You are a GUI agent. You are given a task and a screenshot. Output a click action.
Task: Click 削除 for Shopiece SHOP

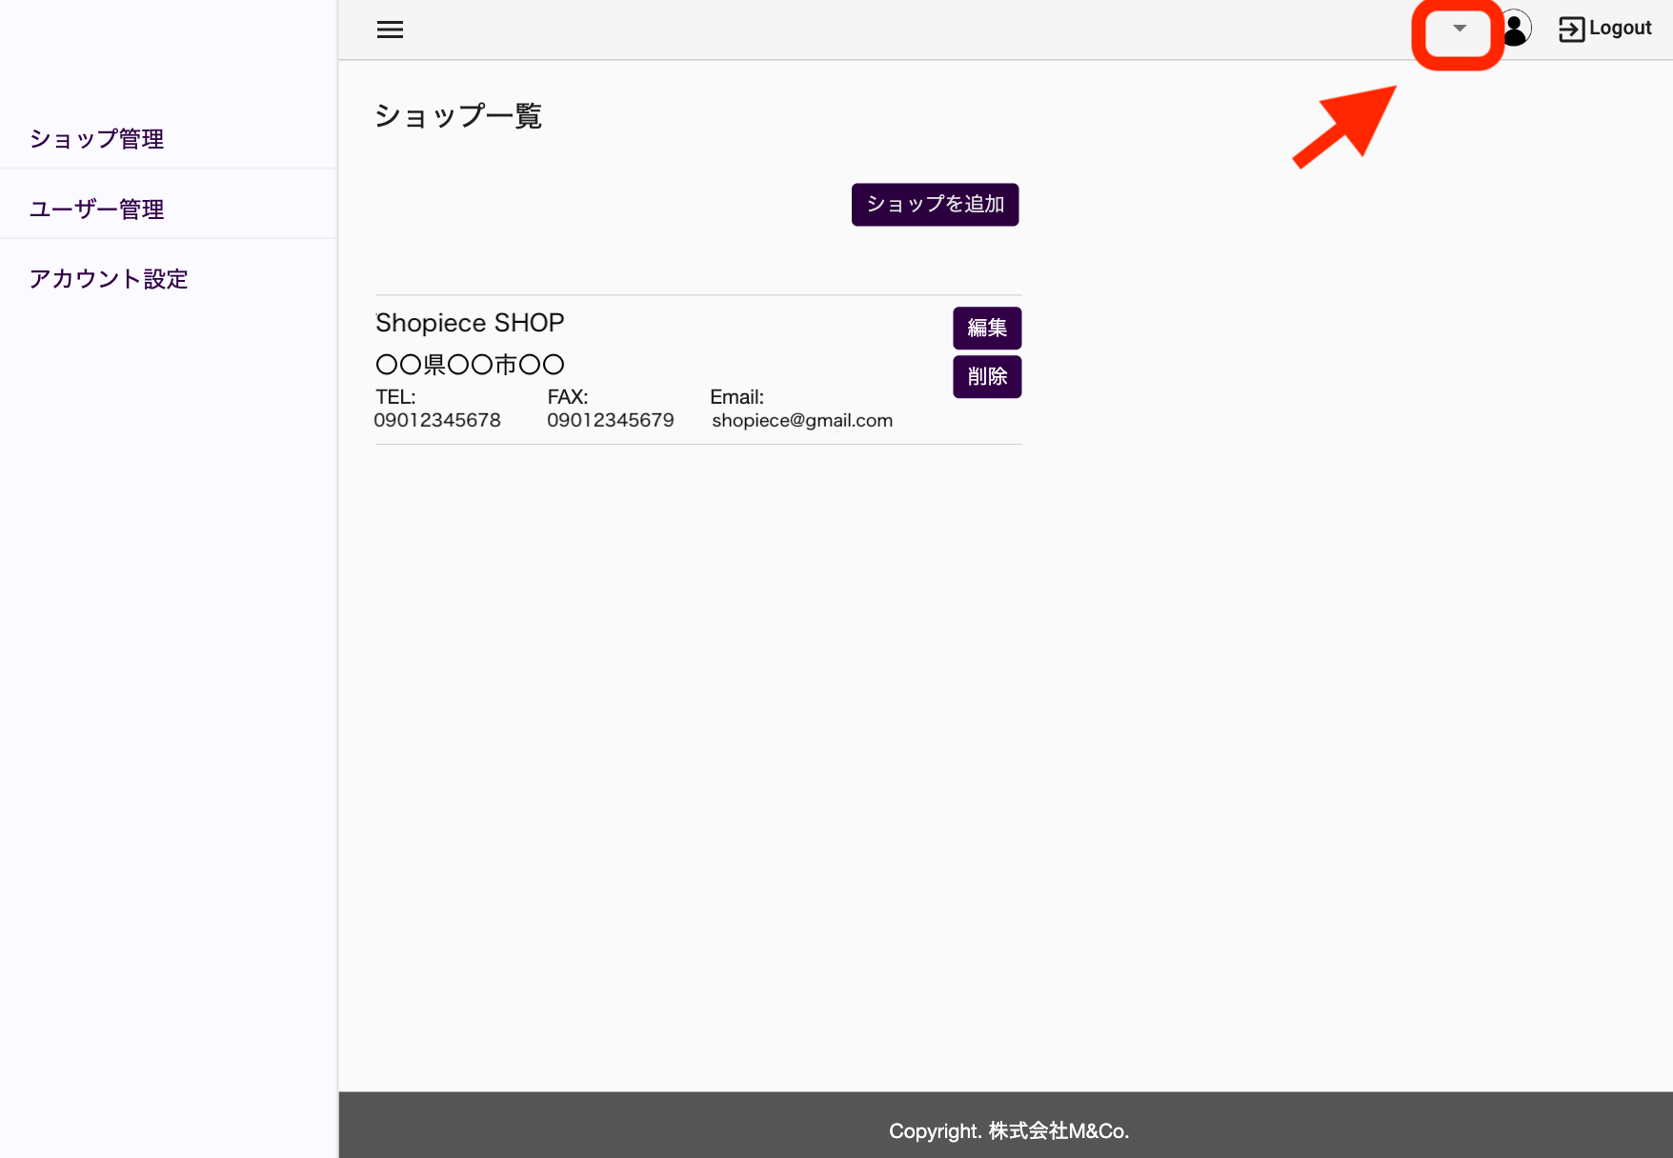coord(987,377)
